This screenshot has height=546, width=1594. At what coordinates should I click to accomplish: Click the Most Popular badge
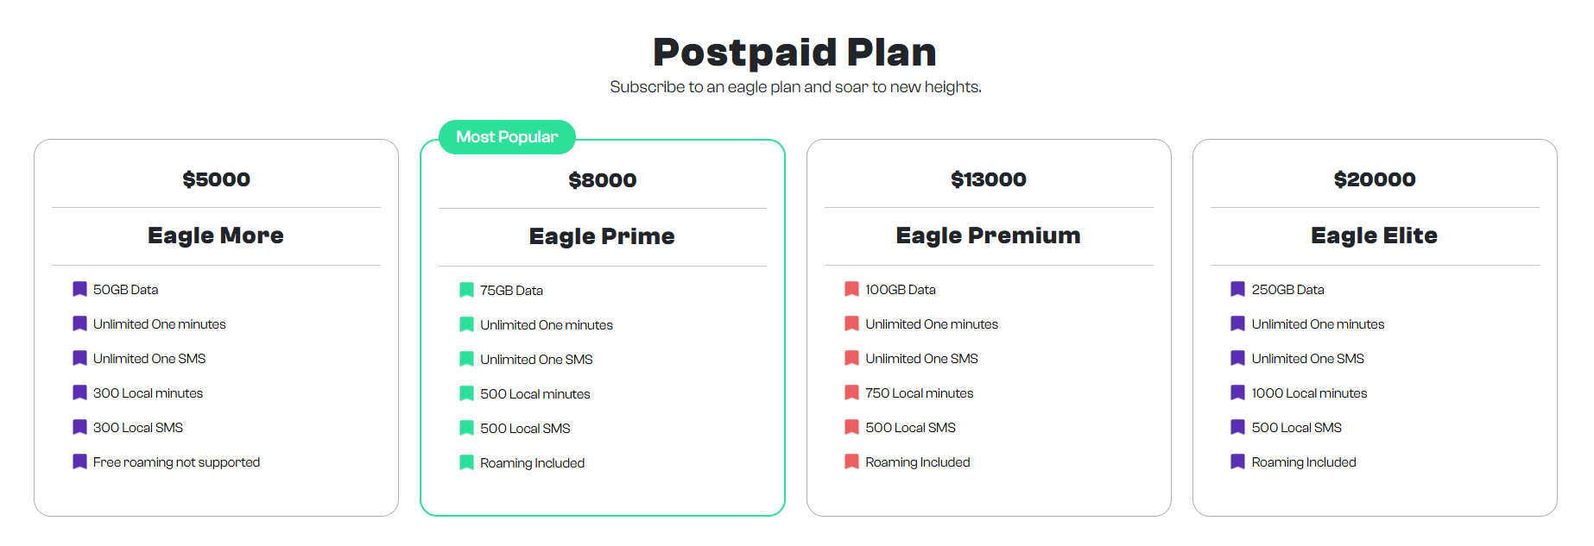click(507, 137)
